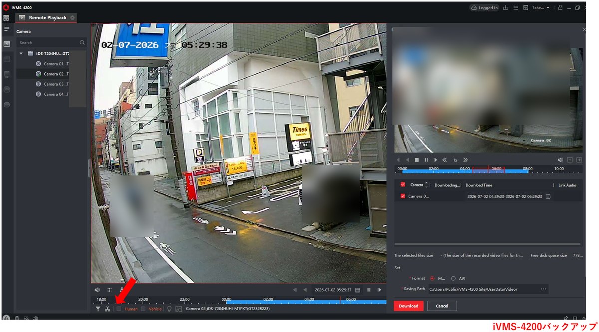Open the download manager icon in title bar
This screenshot has height=332, width=599.
506,8
